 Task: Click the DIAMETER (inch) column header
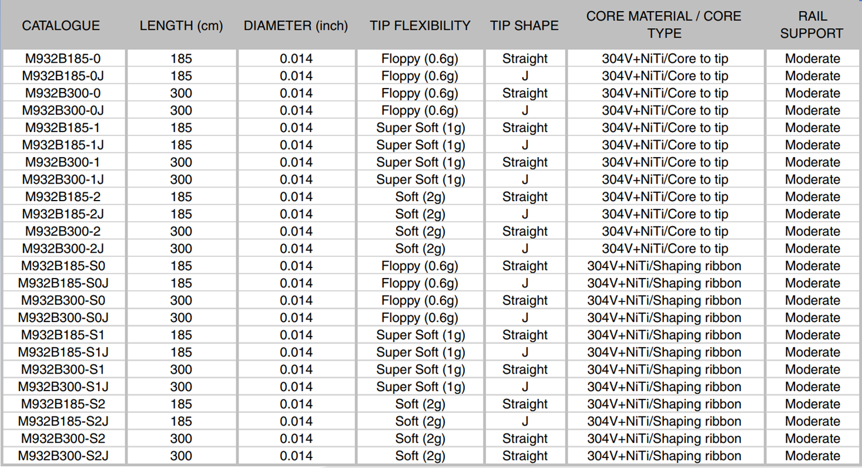pyautogui.click(x=296, y=26)
